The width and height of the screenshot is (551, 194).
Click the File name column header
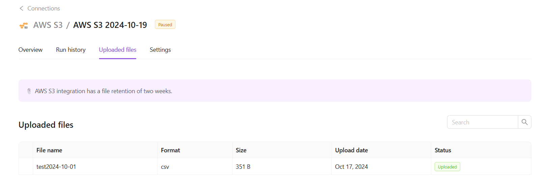pos(49,150)
